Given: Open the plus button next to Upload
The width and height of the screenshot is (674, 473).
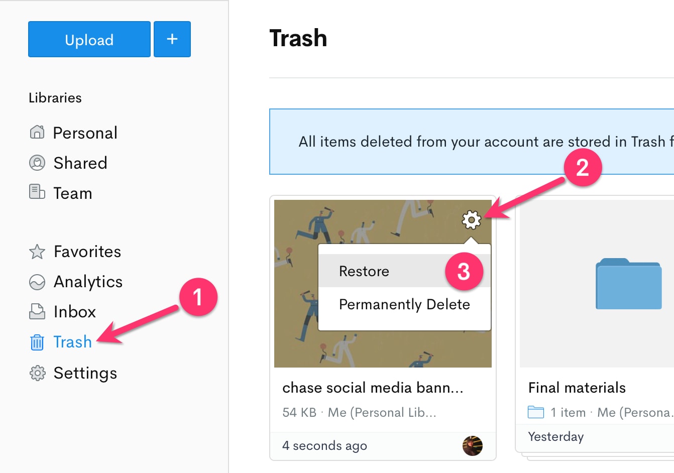Looking at the screenshot, I should [x=172, y=39].
